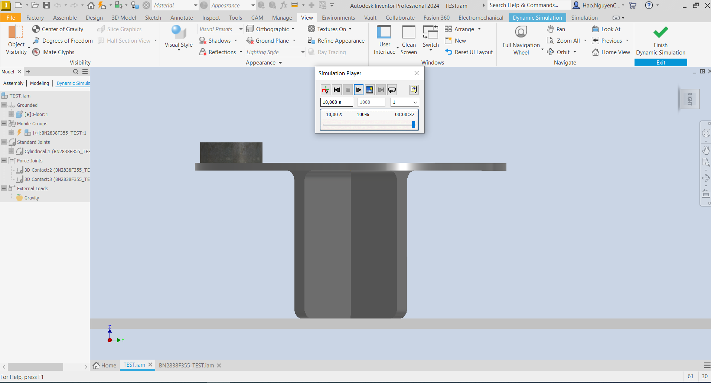Click the Center of Gravity icon
Viewport: 711px width, 383px height.
[36, 29]
